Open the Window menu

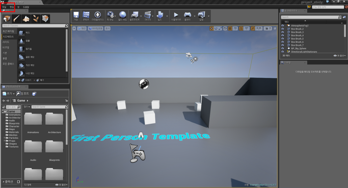tap(18, 7)
